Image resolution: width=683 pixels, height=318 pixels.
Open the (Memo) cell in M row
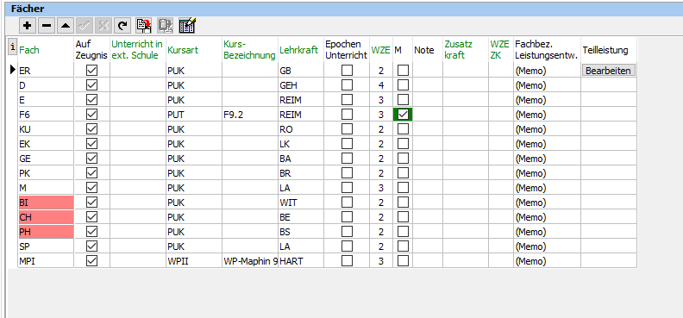click(547, 188)
